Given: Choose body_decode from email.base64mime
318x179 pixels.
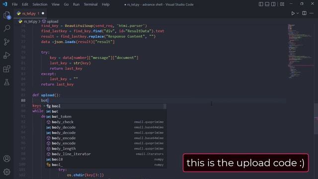Looking at the screenshot, I should point(105,127).
